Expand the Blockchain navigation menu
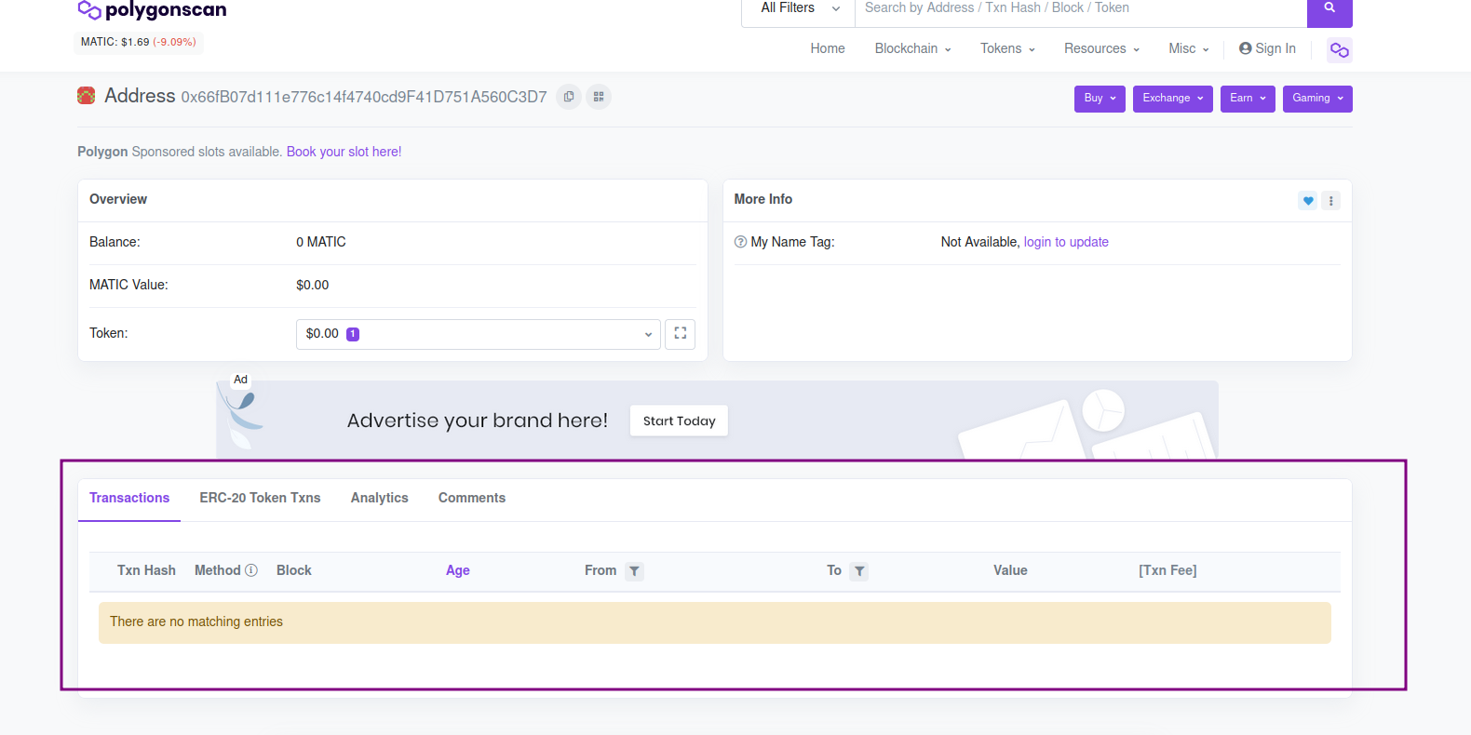 pos(912,48)
